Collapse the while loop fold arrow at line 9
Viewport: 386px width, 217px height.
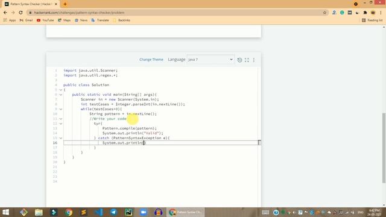click(61, 109)
